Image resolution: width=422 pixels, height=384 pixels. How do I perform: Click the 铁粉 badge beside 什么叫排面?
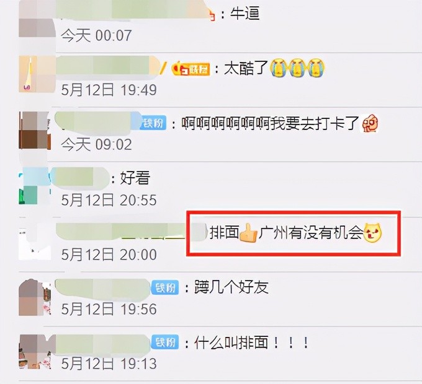pyautogui.click(x=165, y=343)
